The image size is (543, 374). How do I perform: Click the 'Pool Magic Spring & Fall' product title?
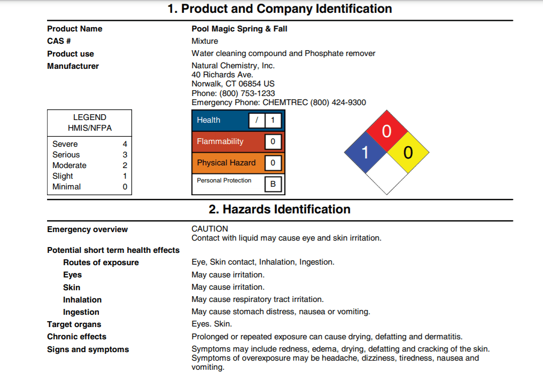tap(239, 29)
